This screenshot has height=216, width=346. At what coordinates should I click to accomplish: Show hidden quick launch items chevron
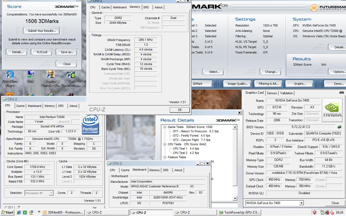[x=39, y=212]
